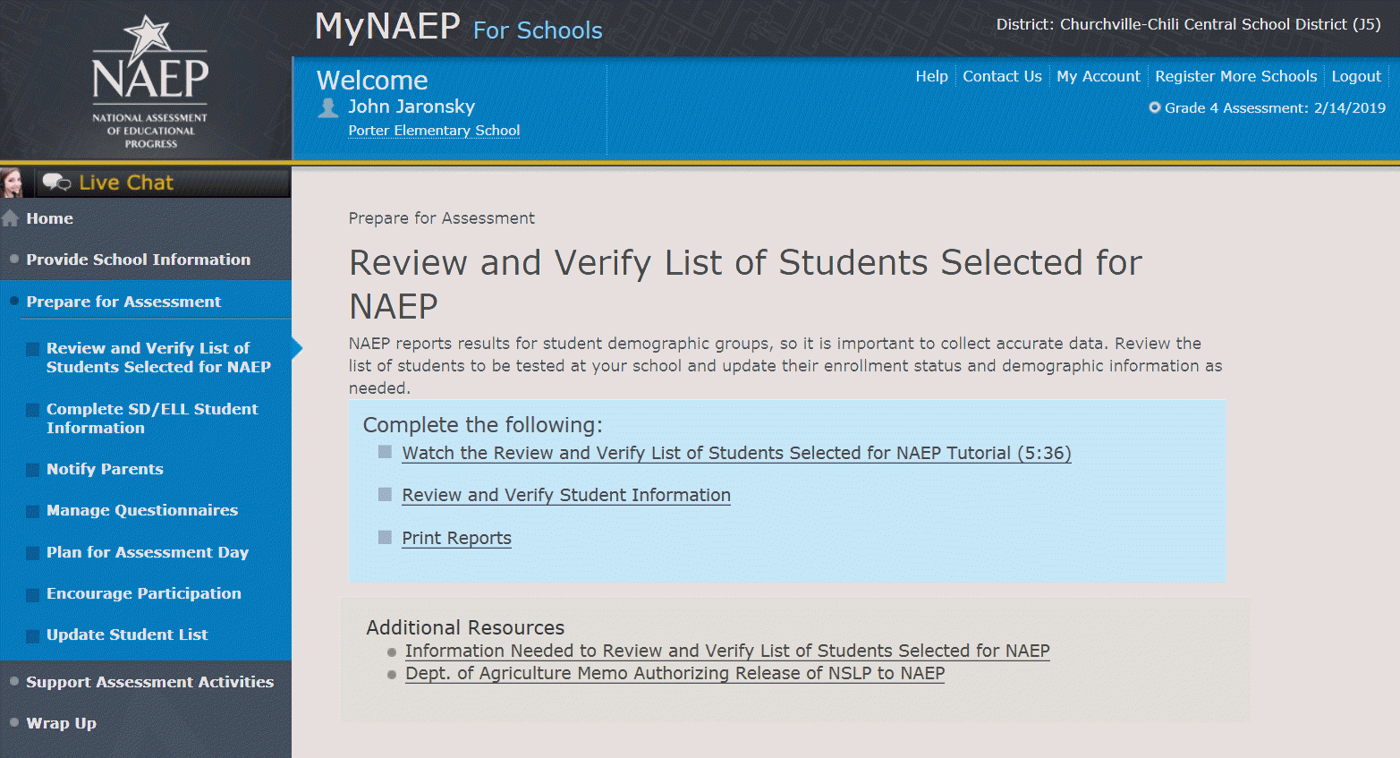This screenshot has width=1400, height=758.
Task: Open the Porter Elementary School link
Action: click(x=434, y=131)
